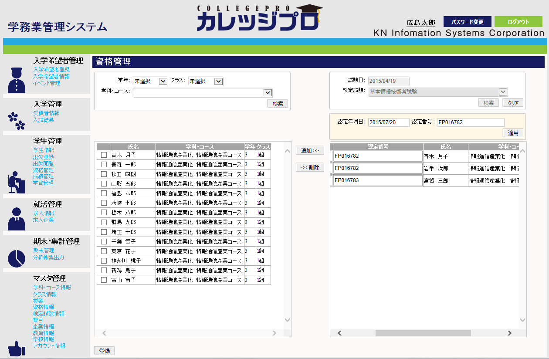Click the 新潟 鳥子 name cell
Image resolution: width=549 pixels, height=359 pixels.
click(133, 270)
